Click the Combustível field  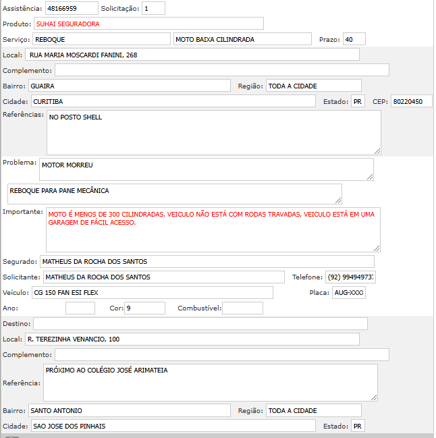click(242, 308)
